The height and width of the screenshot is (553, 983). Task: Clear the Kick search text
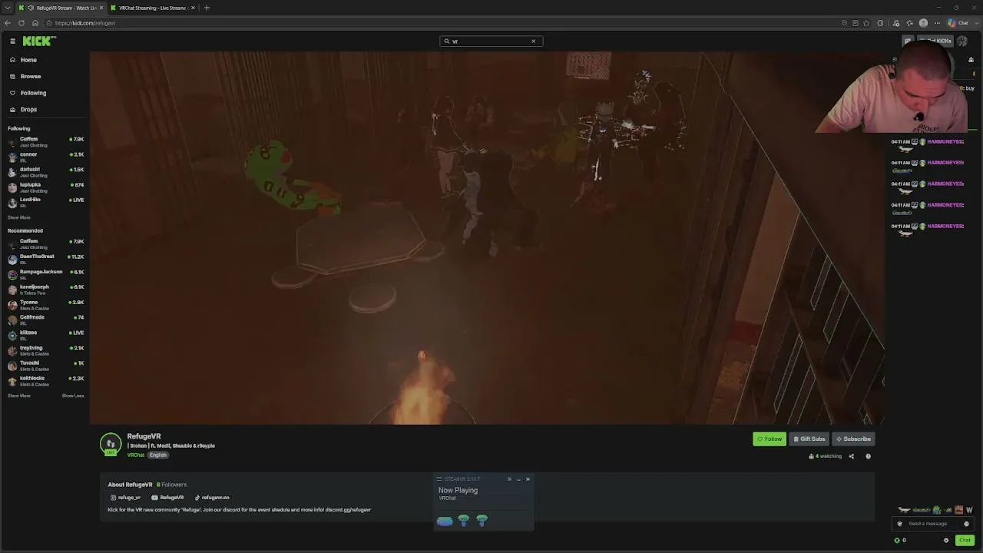pos(533,41)
